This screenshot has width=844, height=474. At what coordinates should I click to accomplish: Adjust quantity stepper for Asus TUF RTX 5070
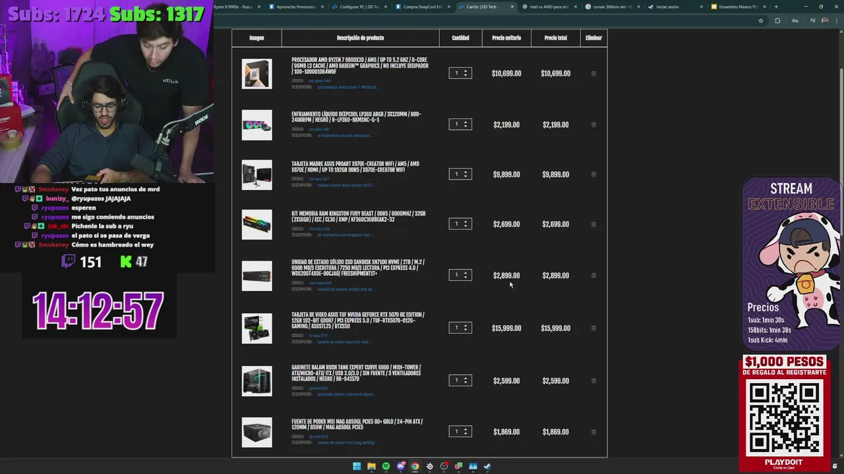(x=460, y=327)
